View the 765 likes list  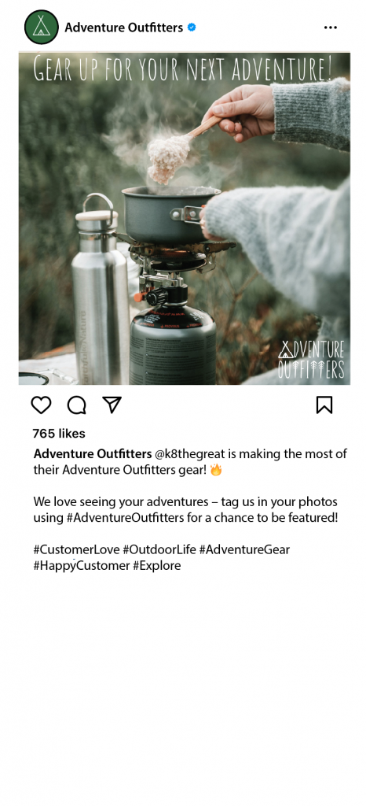pos(59,434)
